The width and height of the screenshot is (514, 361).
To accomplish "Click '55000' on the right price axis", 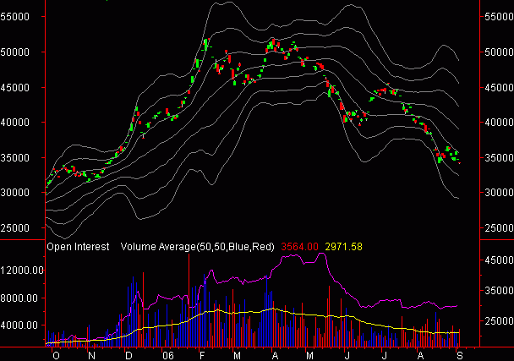I will point(499,16).
